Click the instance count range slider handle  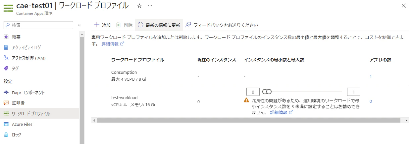[268, 92]
